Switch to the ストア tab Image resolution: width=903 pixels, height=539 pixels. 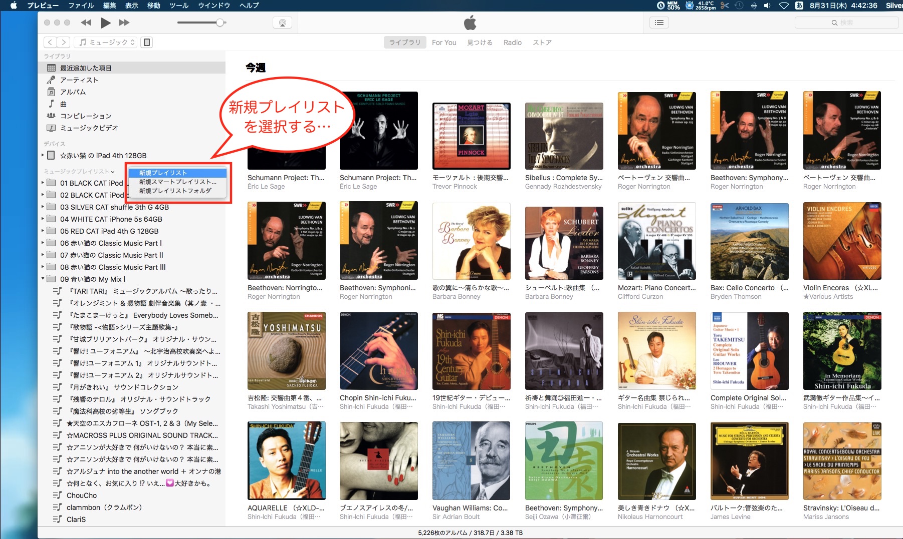(542, 43)
